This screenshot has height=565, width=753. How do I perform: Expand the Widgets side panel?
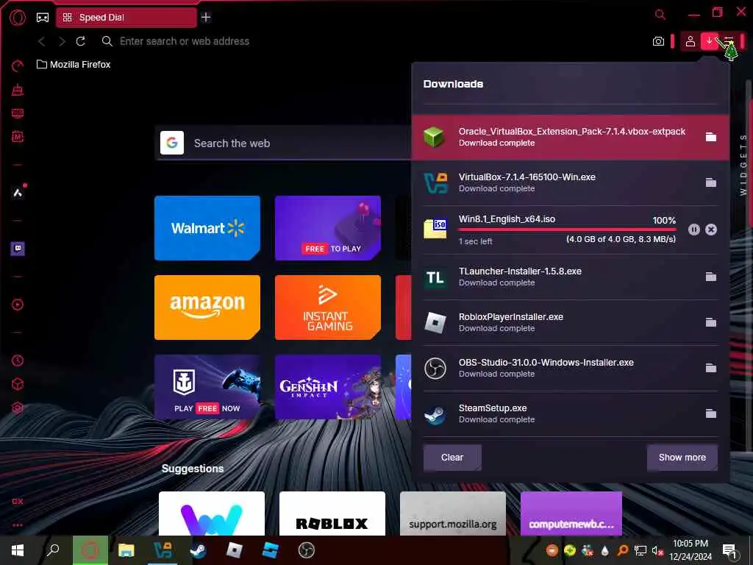tap(743, 165)
